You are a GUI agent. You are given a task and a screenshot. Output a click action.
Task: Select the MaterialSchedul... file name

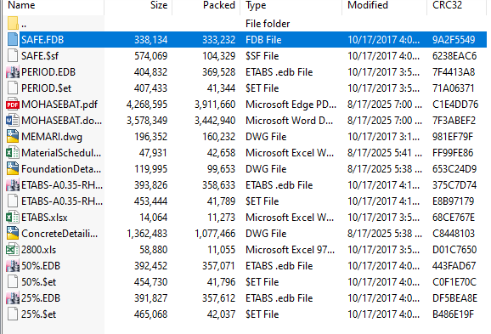[x=61, y=153]
